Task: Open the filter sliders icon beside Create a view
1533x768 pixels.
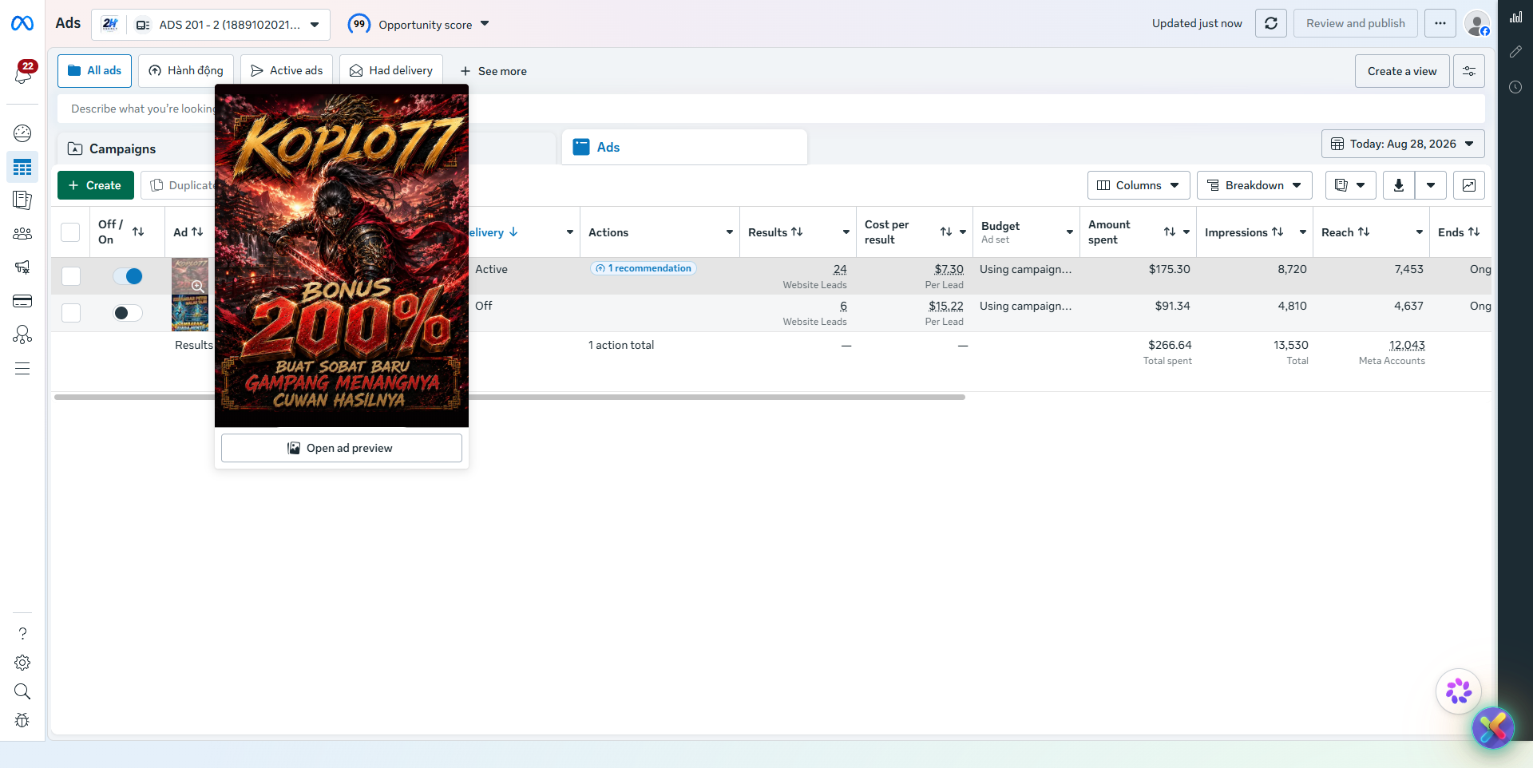Action: (1469, 71)
